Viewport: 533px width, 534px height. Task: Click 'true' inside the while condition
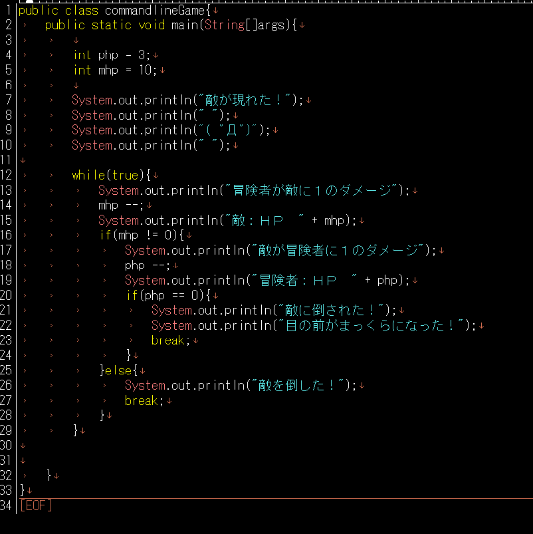coord(125,175)
